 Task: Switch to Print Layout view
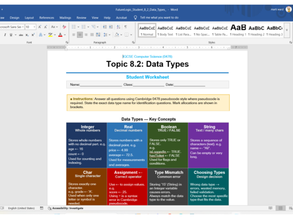pos(281,208)
